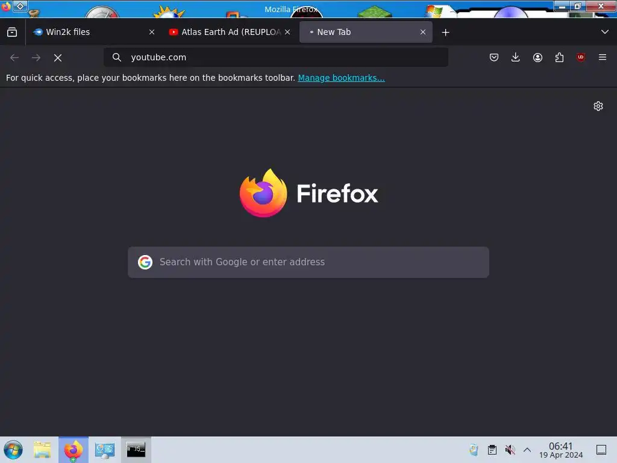
Task: Close the New Tab tab
Action: tap(423, 33)
